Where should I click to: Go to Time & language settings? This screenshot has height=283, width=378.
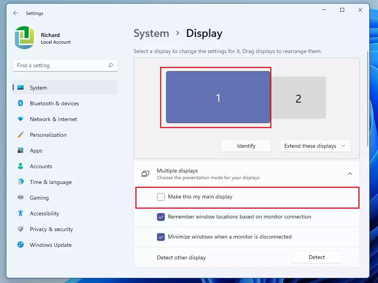point(50,182)
